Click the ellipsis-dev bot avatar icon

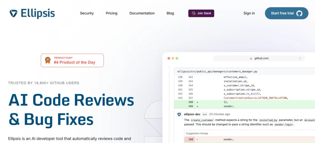click(179, 114)
